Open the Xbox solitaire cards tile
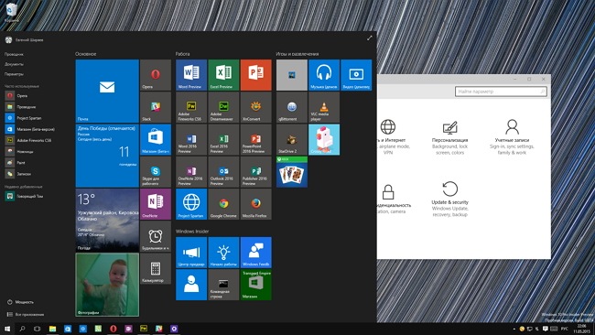Screen dimensions: 595x335 292,171
